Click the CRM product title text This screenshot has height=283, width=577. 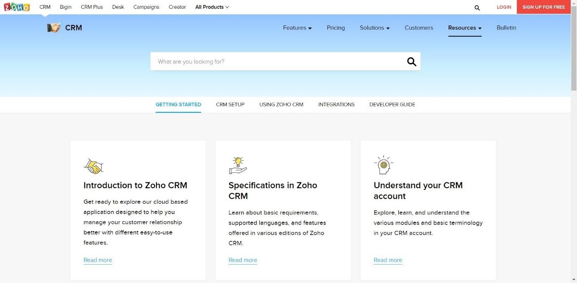74,28
